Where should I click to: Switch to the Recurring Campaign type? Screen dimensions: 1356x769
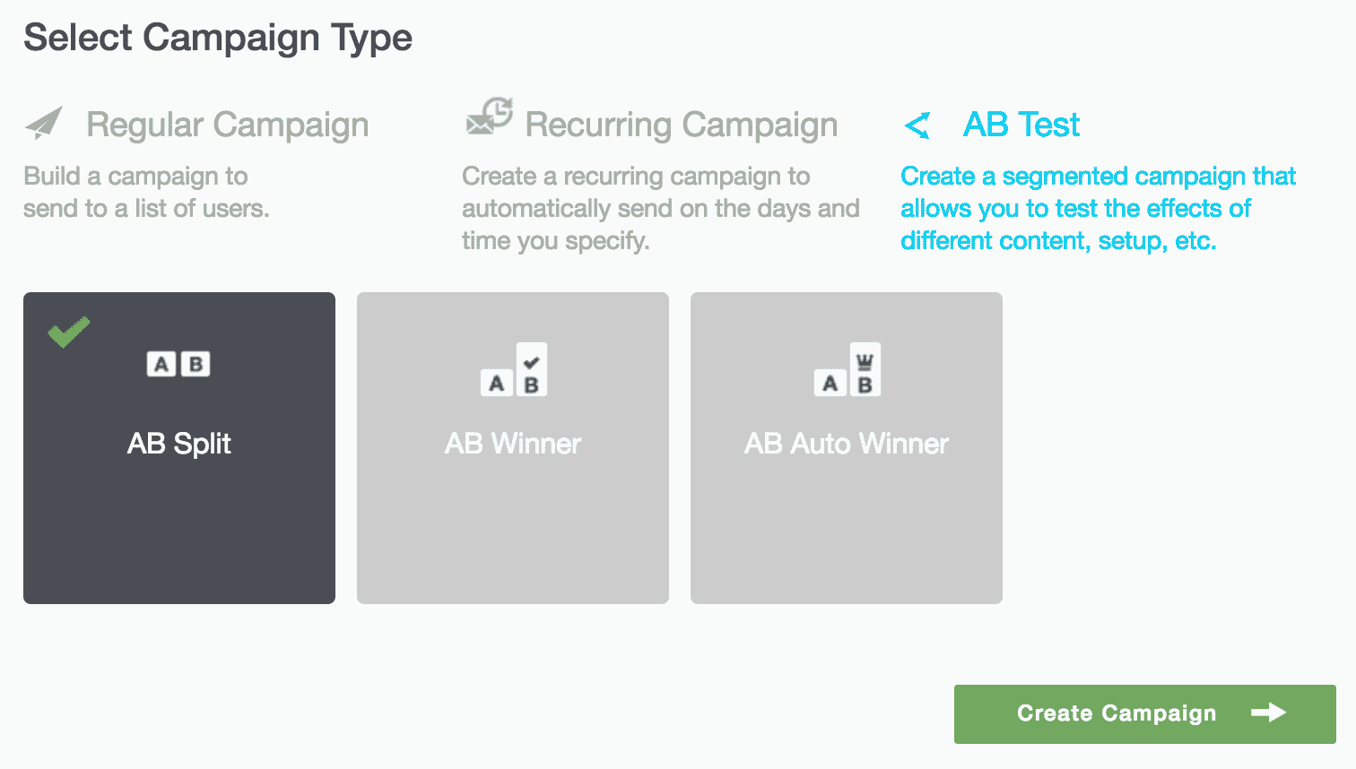(x=681, y=125)
